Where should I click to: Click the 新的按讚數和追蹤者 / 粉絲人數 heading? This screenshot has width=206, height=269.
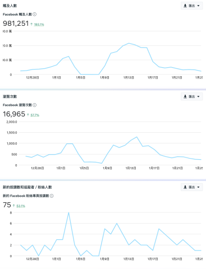(x=28, y=187)
